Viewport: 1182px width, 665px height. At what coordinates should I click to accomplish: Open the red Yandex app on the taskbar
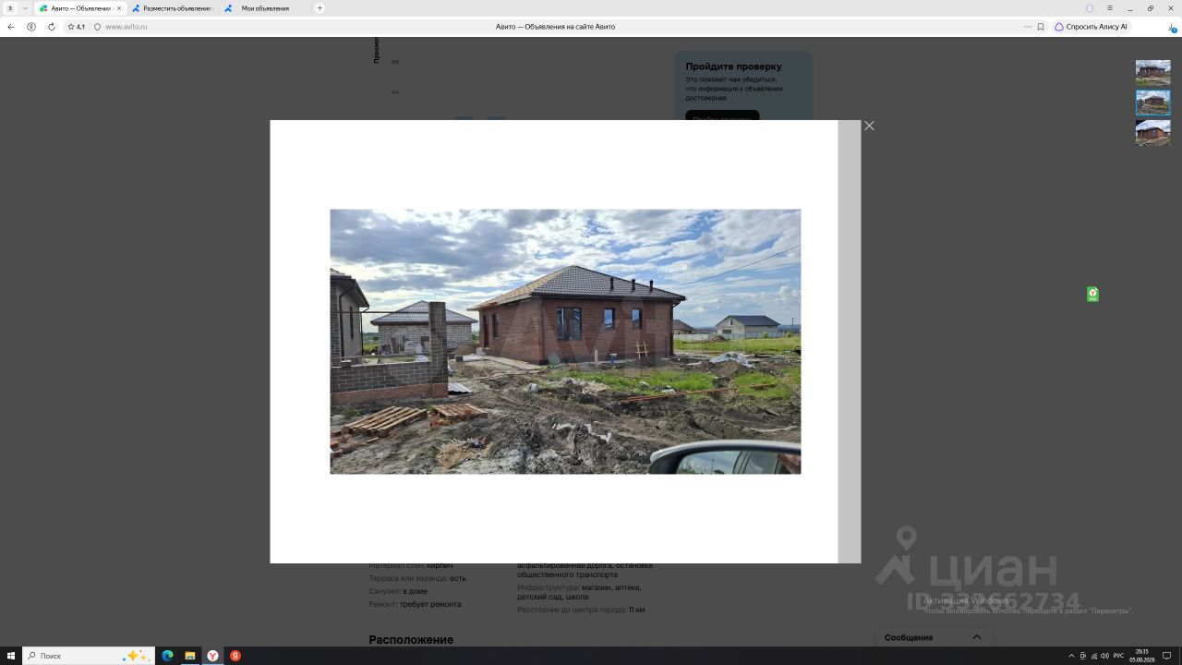pyautogui.click(x=235, y=656)
